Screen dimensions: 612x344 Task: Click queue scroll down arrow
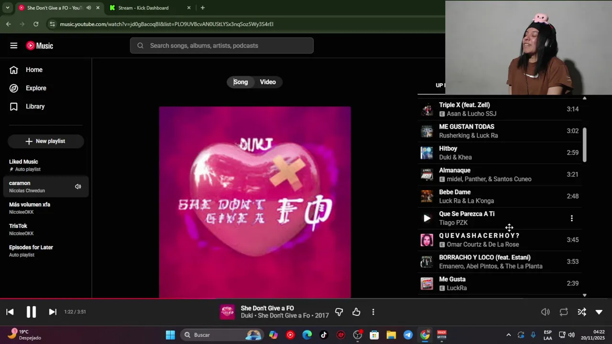[x=584, y=295]
